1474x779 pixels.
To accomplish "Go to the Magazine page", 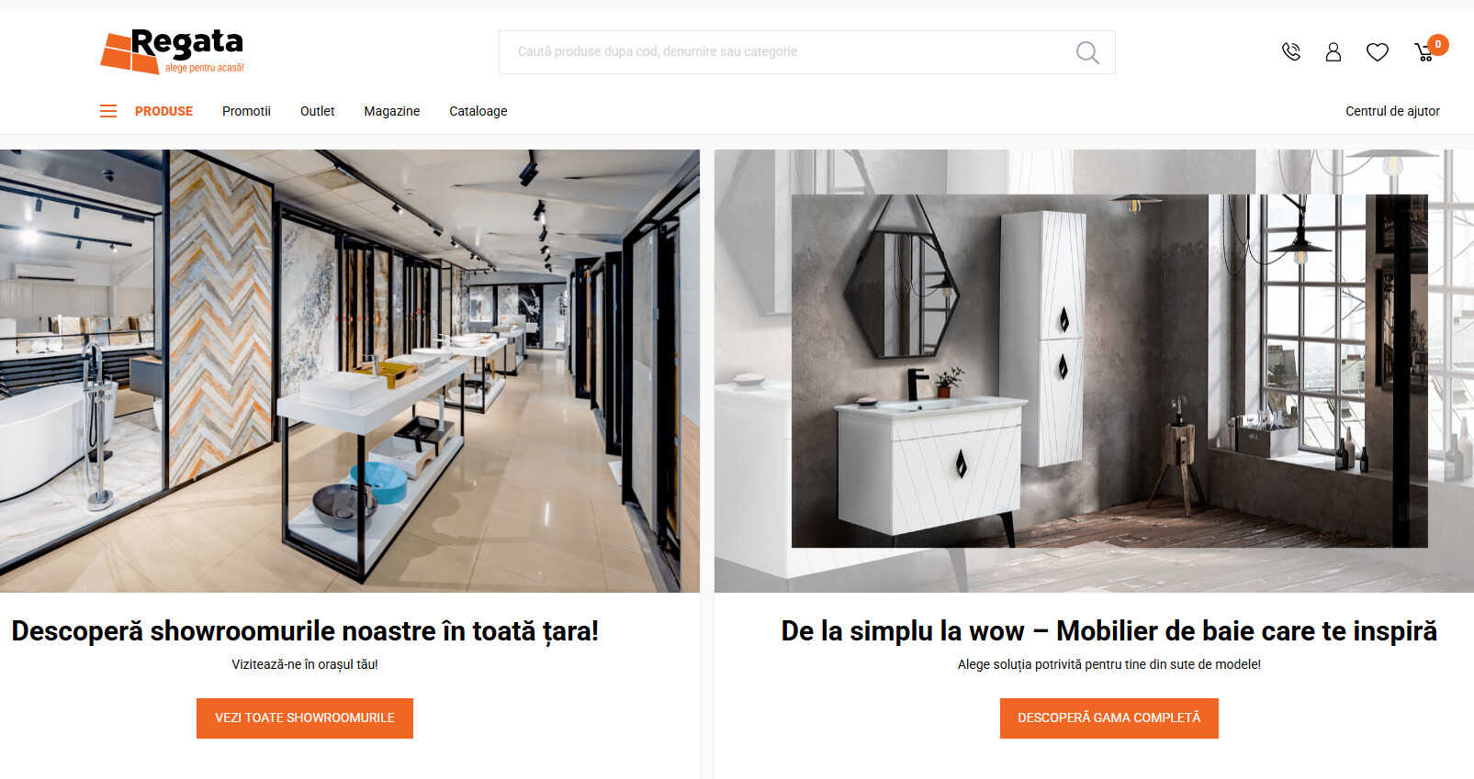I will click(x=391, y=111).
